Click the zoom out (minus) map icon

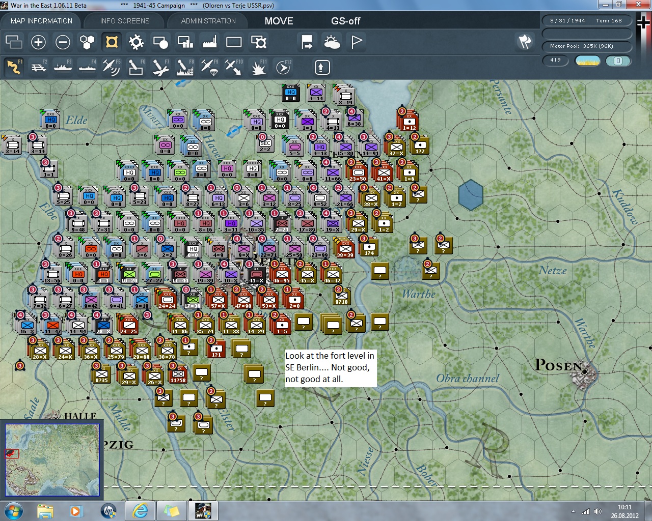(63, 42)
